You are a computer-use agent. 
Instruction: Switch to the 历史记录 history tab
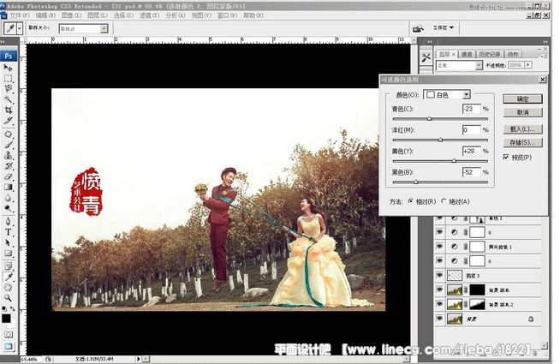point(489,54)
